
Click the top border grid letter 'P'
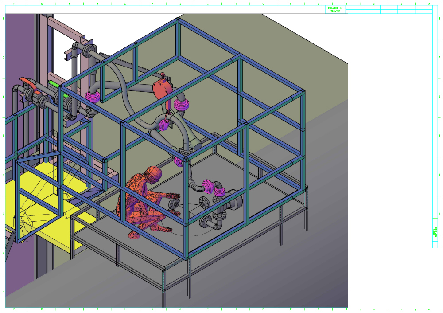[x=15, y=4]
